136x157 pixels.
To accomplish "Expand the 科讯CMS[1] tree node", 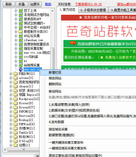I will 11,137.
